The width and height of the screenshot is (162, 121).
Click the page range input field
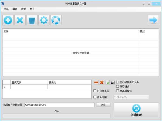tap(131, 97)
